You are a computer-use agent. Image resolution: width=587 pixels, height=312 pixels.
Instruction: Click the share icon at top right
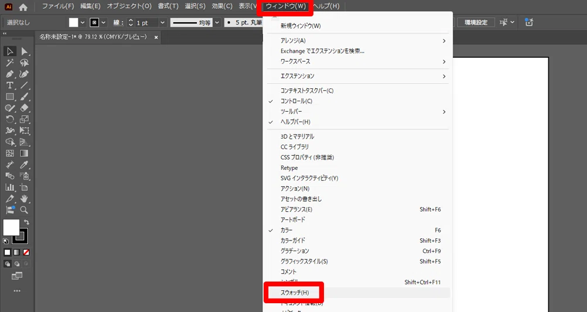pyautogui.click(x=528, y=22)
